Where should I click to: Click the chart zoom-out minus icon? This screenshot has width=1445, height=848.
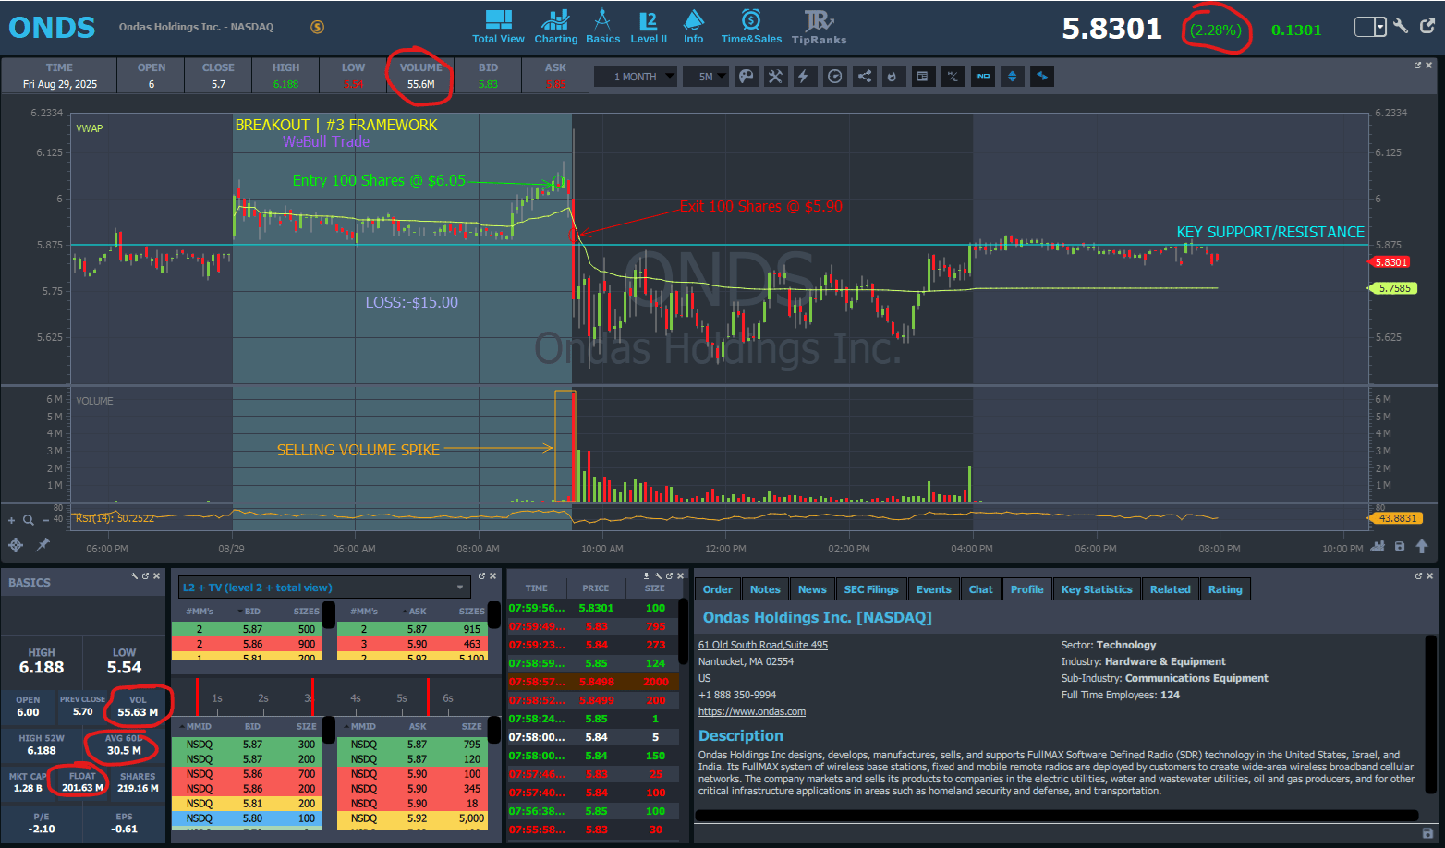tap(45, 520)
